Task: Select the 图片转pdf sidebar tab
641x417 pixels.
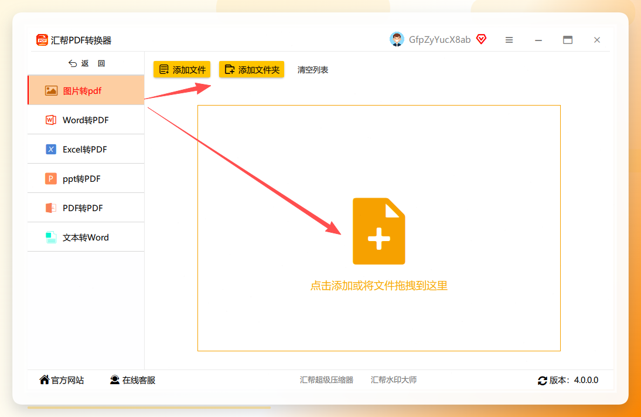Action: (86, 90)
